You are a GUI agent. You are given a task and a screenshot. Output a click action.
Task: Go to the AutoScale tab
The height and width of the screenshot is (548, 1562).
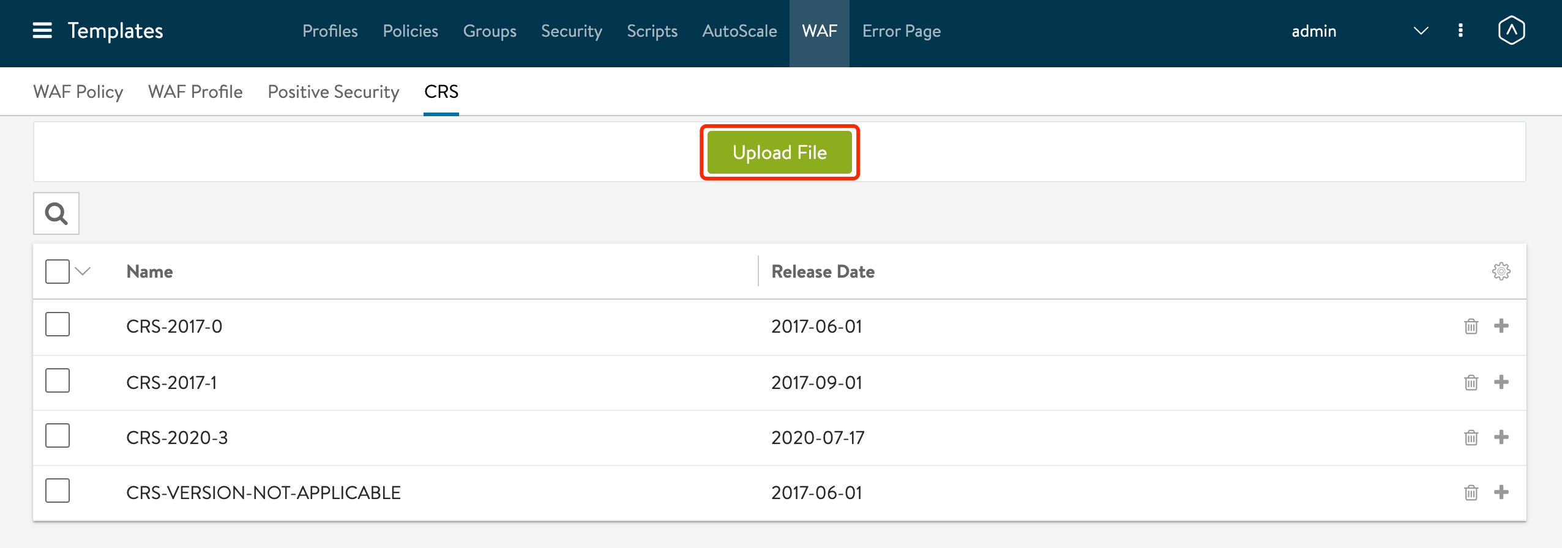coord(739,31)
